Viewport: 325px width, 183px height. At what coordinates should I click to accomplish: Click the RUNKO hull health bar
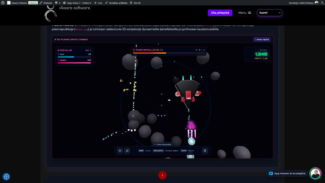tap(74, 63)
